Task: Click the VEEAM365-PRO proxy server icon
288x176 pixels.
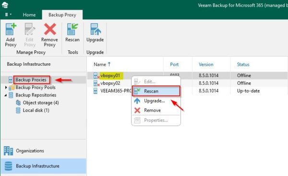Action: point(96,91)
